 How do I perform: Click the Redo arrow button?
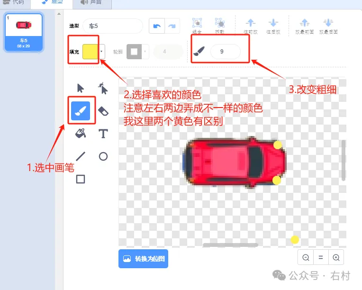click(172, 26)
